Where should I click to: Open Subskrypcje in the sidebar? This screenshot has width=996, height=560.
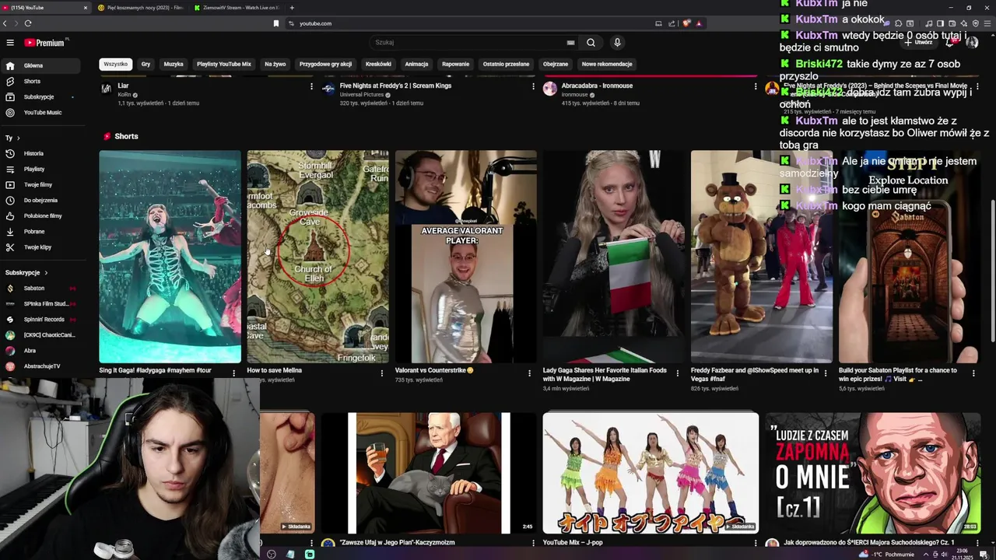[40, 96]
